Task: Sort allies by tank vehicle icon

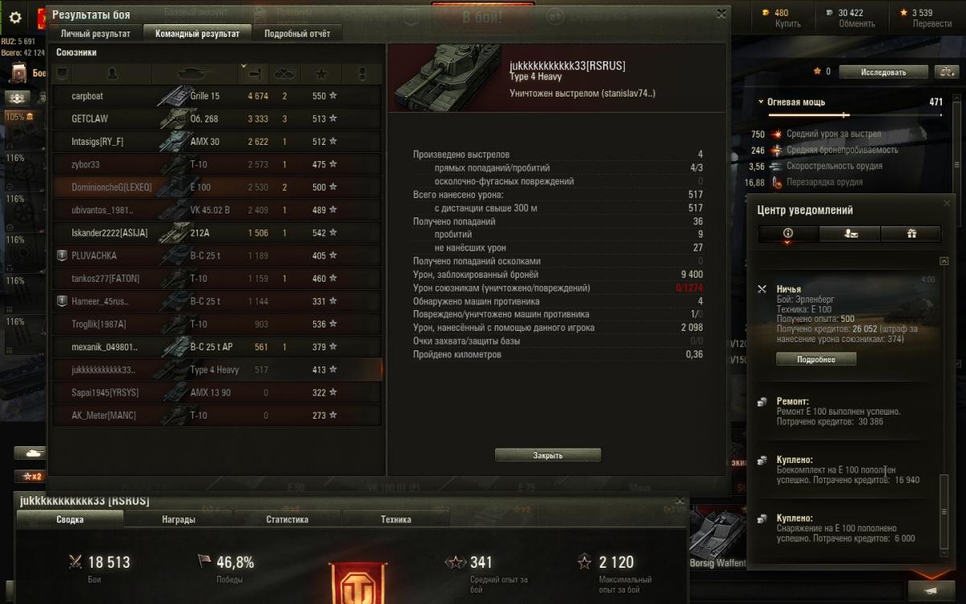Action: pos(195,73)
